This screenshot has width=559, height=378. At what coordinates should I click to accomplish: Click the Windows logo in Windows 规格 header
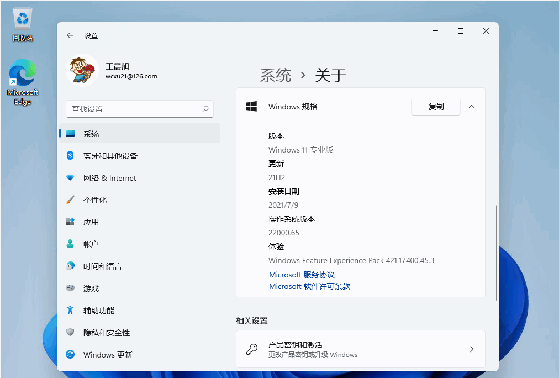pyautogui.click(x=251, y=106)
